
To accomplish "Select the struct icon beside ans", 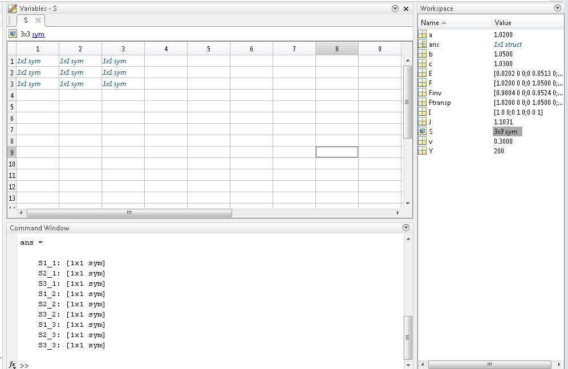I will point(423,44).
